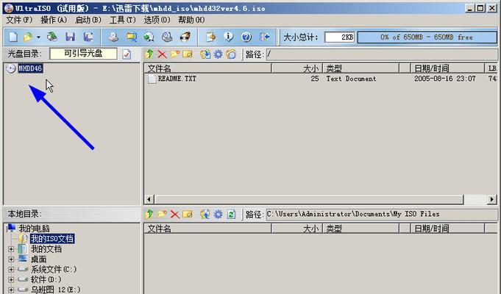
Task: Click the Up folder icon in disc pane
Action: [149, 54]
